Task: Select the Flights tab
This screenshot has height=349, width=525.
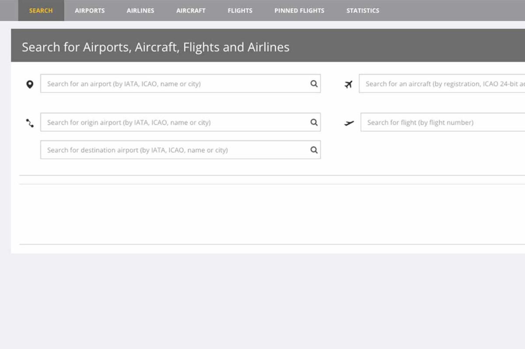Action: [x=240, y=10]
